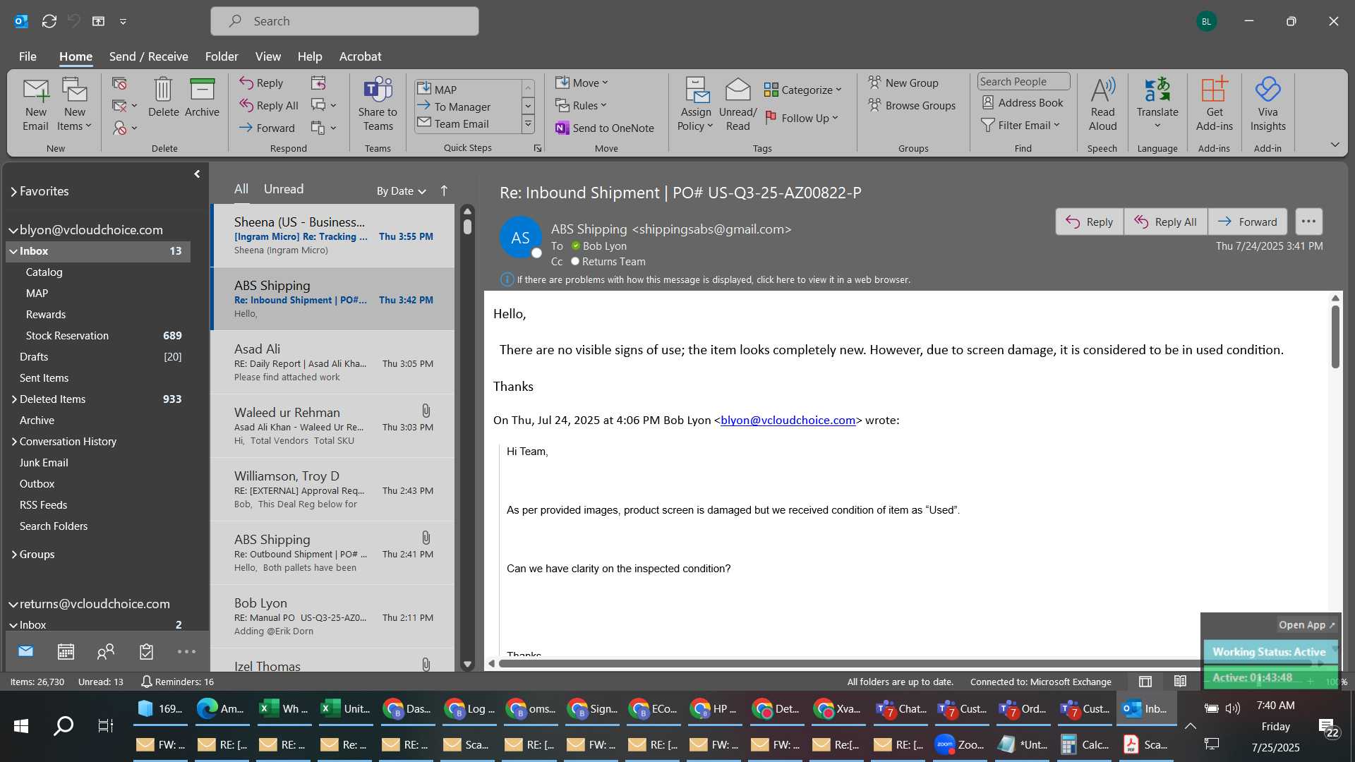Click Reply All in reading pane
The height and width of the screenshot is (762, 1355).
(1165, 222)
